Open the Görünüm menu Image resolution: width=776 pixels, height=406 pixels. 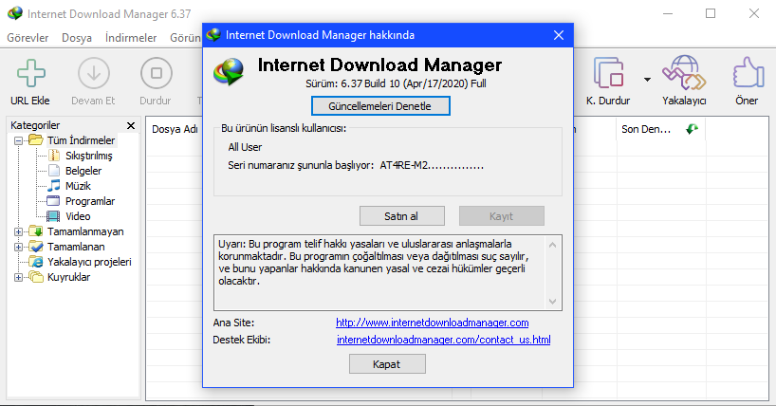click(186, 38)
